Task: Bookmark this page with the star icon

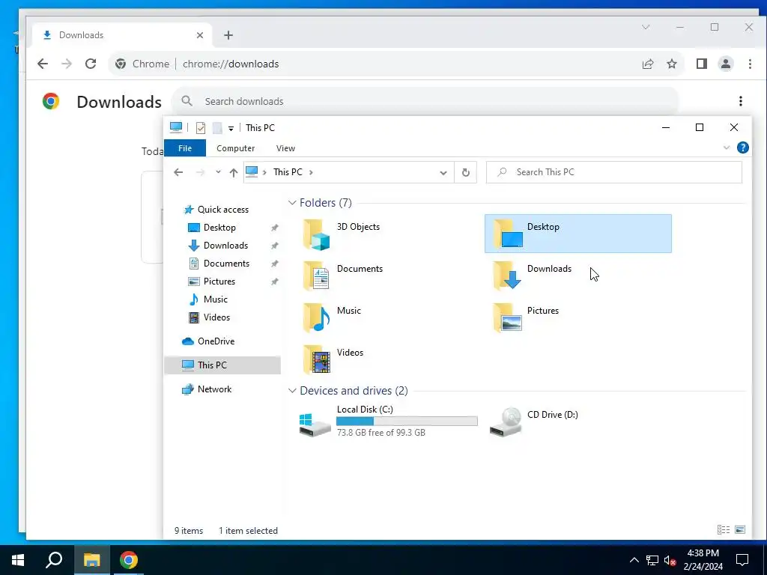Action: (672, 64)
